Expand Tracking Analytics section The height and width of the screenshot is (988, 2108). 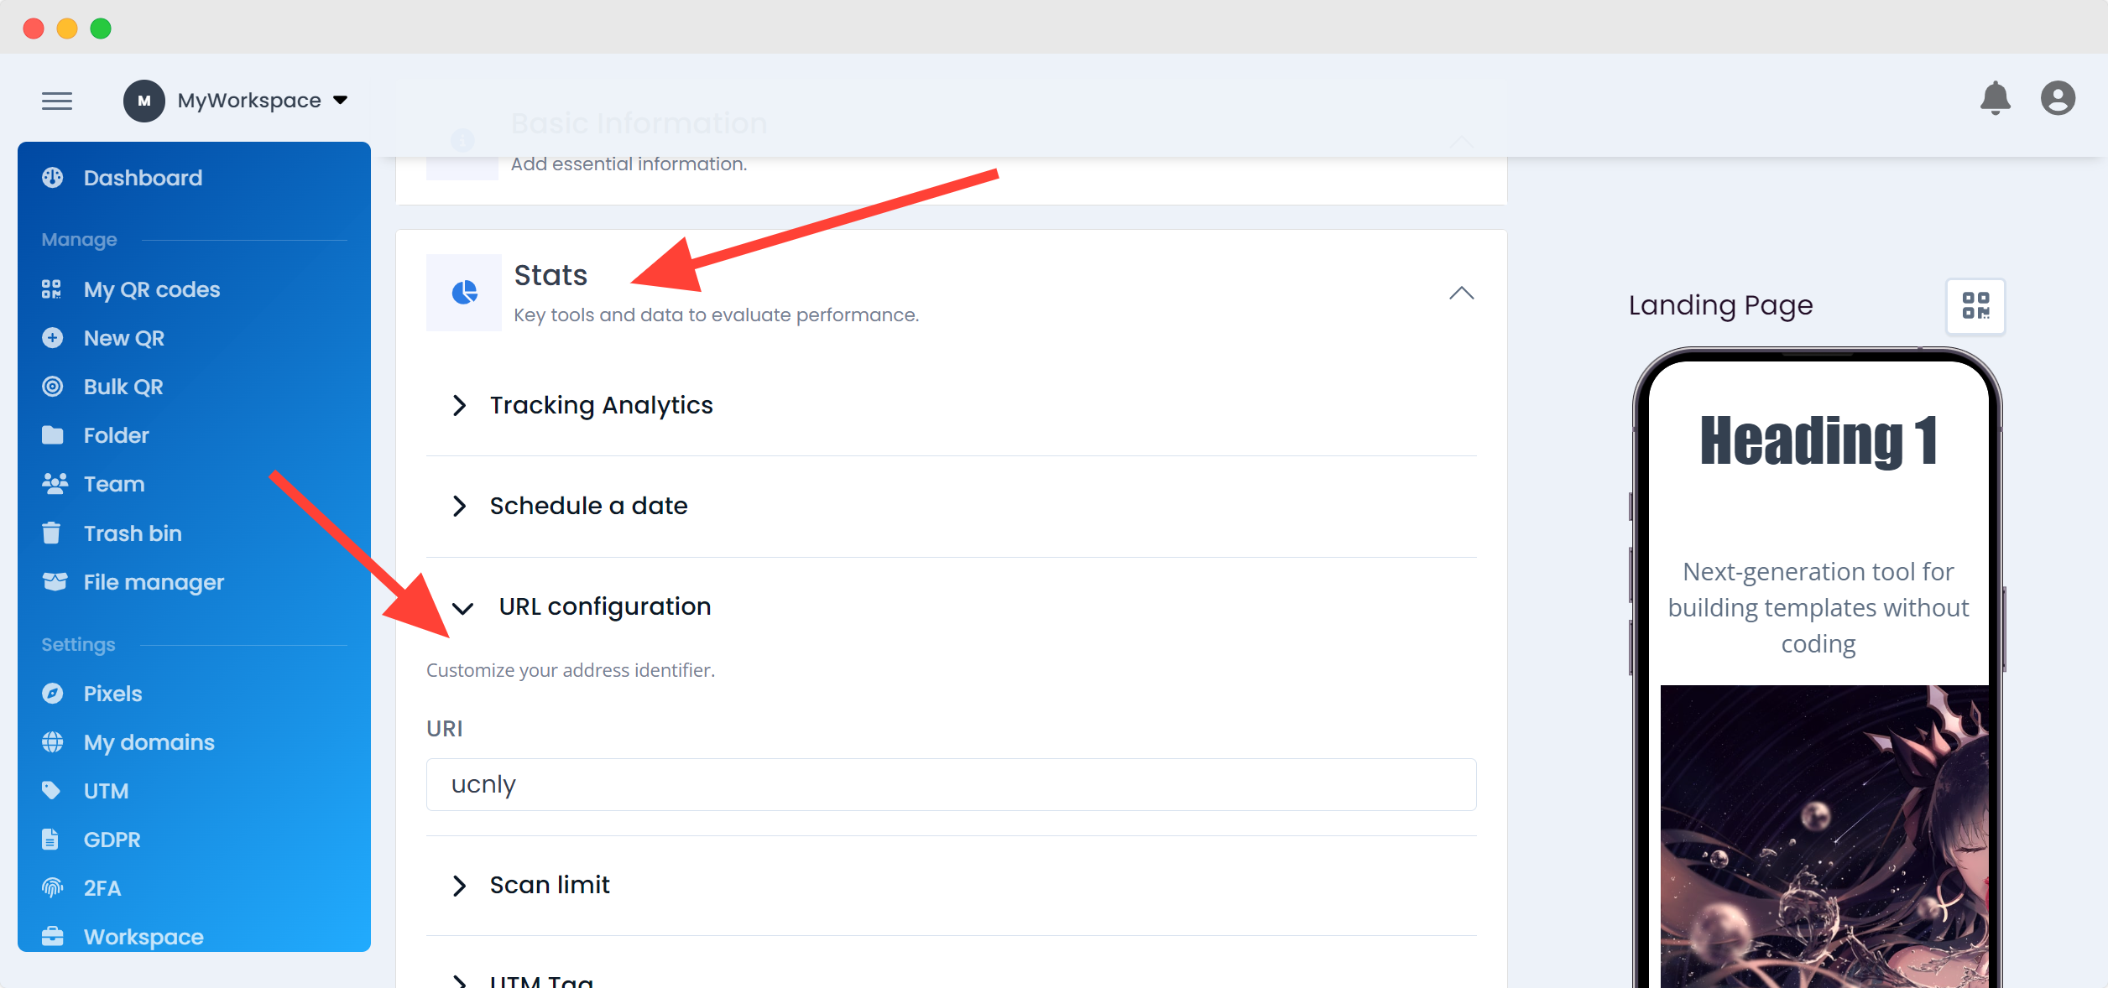tap(600, 405)
